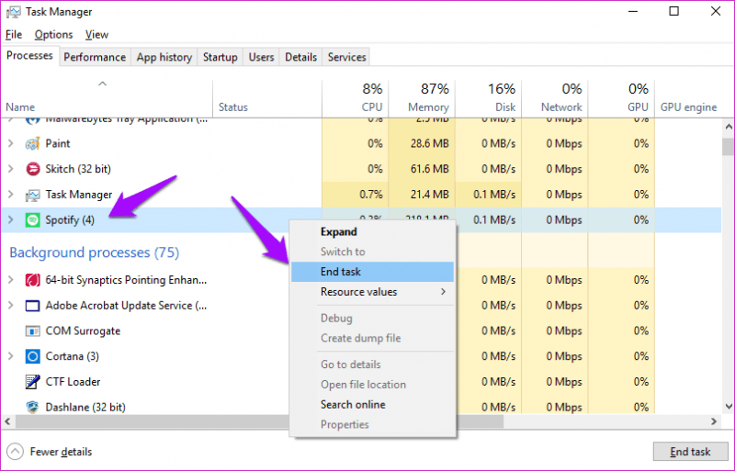Screen dimensions: 735x471
Task: Click the Dashlane shield icon
Action: [x=33, y=407]
